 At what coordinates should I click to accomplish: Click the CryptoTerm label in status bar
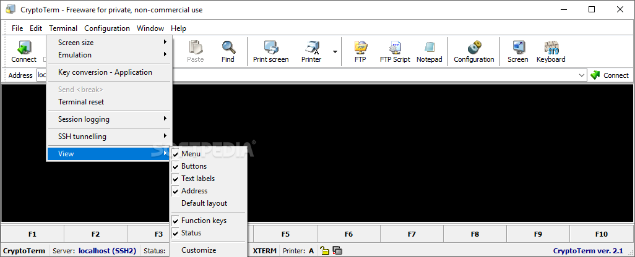pyautogui.click(x=24, y=251)
